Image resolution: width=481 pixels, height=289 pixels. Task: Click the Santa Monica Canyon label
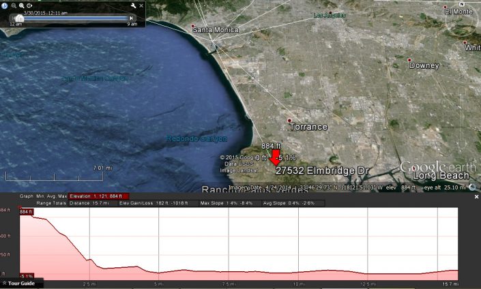(x=95, y=78)
